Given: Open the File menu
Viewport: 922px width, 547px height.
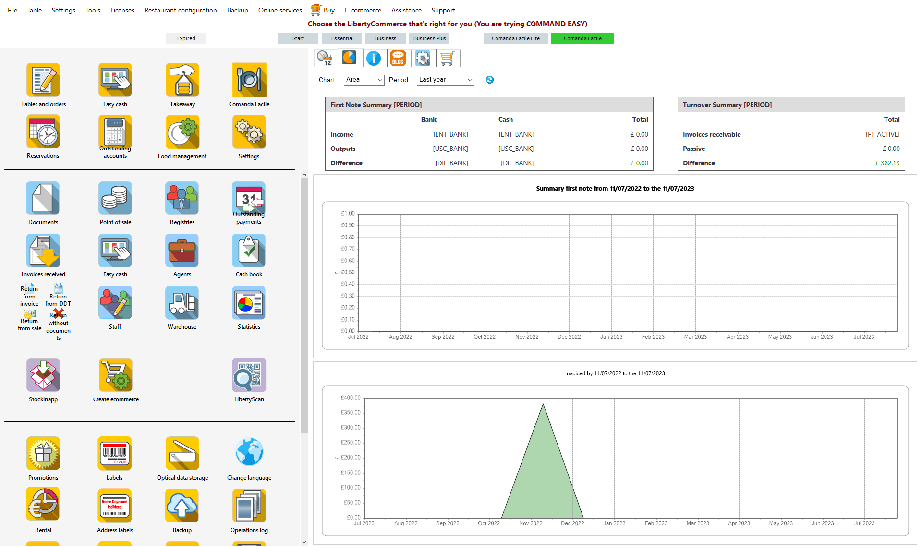Looking at the screenshot, I should click(x=12, y=10).
